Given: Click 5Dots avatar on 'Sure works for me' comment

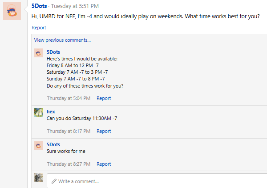Looking at the screenshot, I should coord(38,145).
